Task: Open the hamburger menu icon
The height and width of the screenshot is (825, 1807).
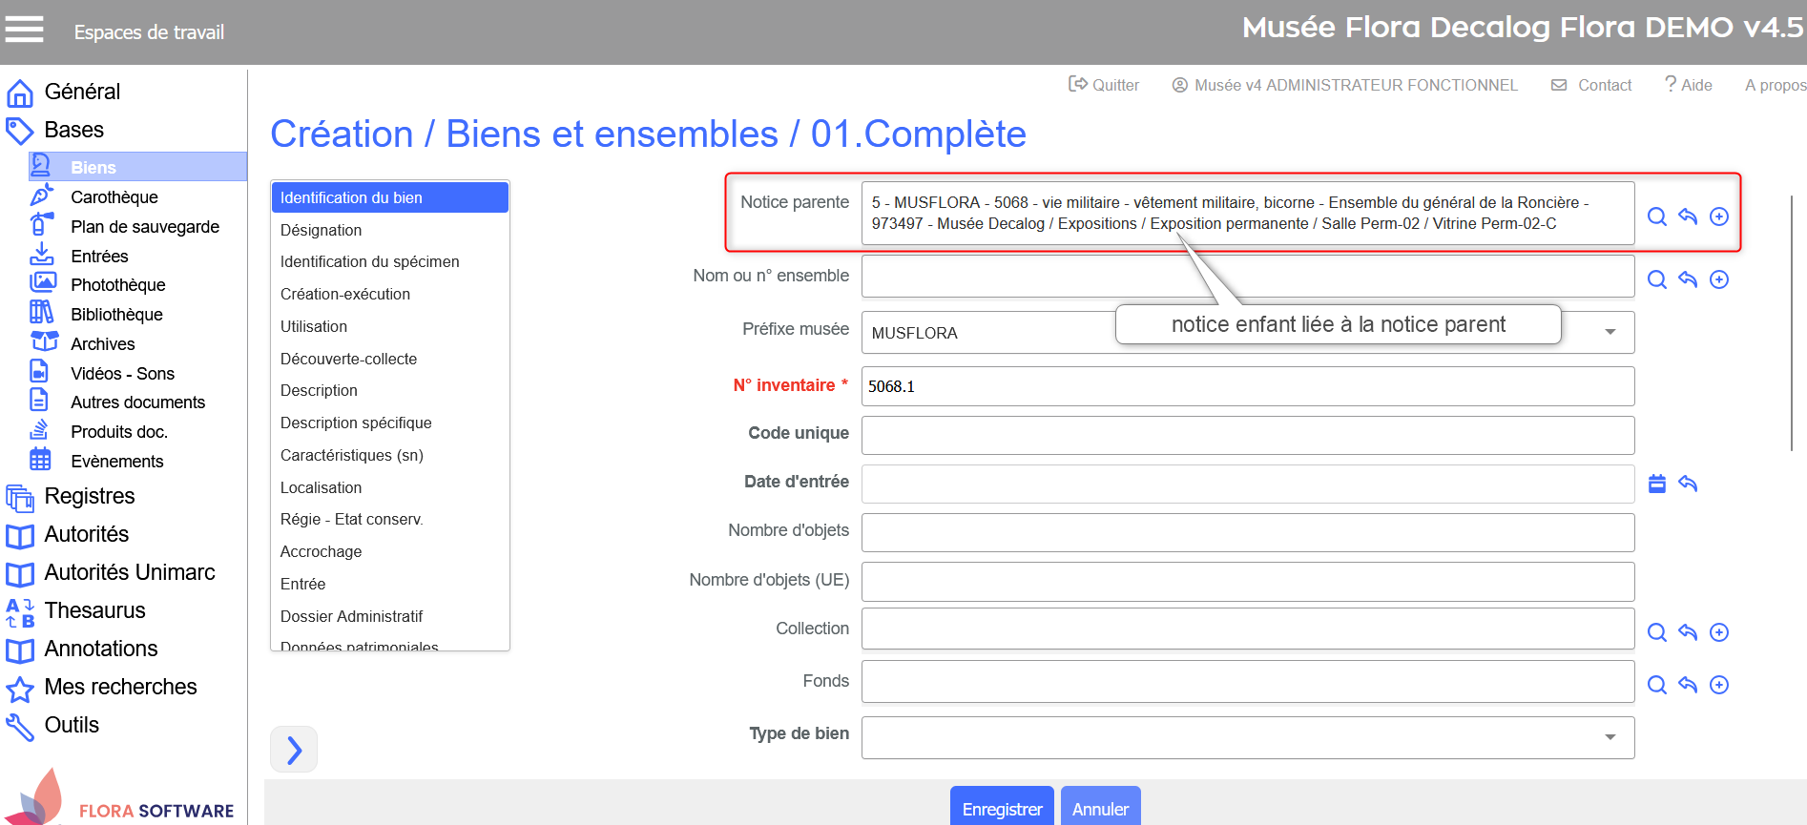Action: point(25,31)
